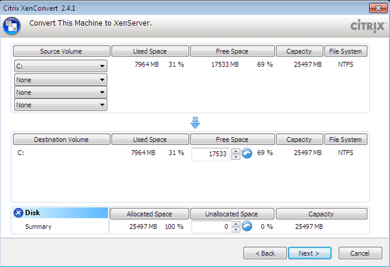Open the second source volume dropdown (None)
This screenshot has width=390, height=267.
coord(60,79)
